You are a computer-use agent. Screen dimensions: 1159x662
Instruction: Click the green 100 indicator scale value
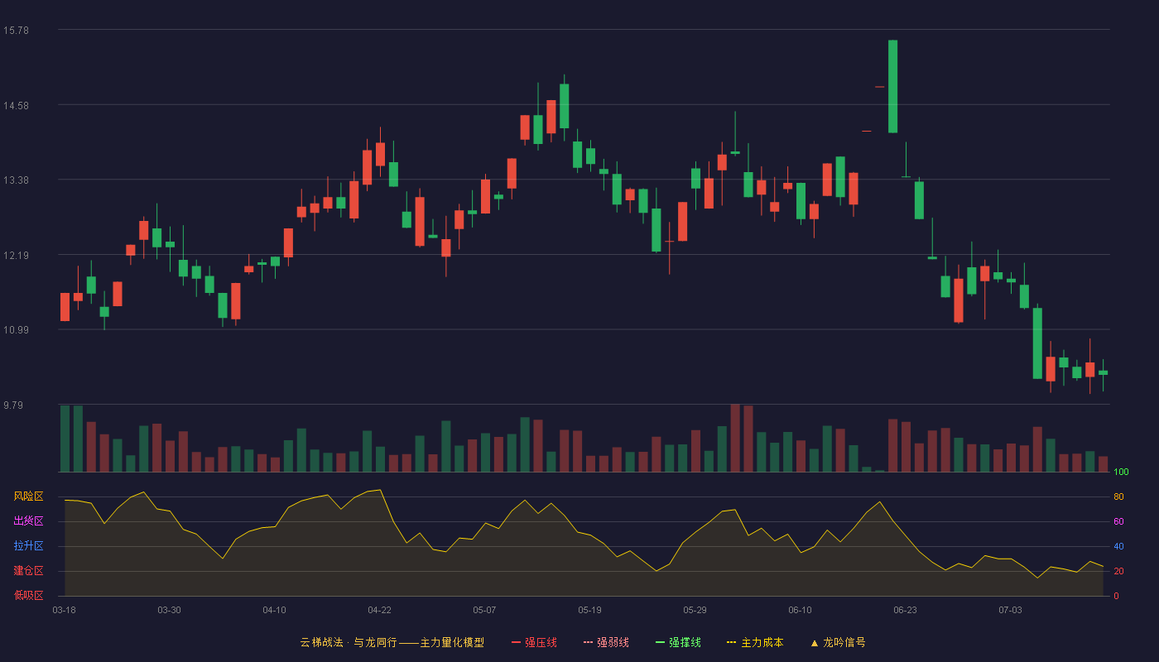pyautogui.click(x=1121, y=473)
